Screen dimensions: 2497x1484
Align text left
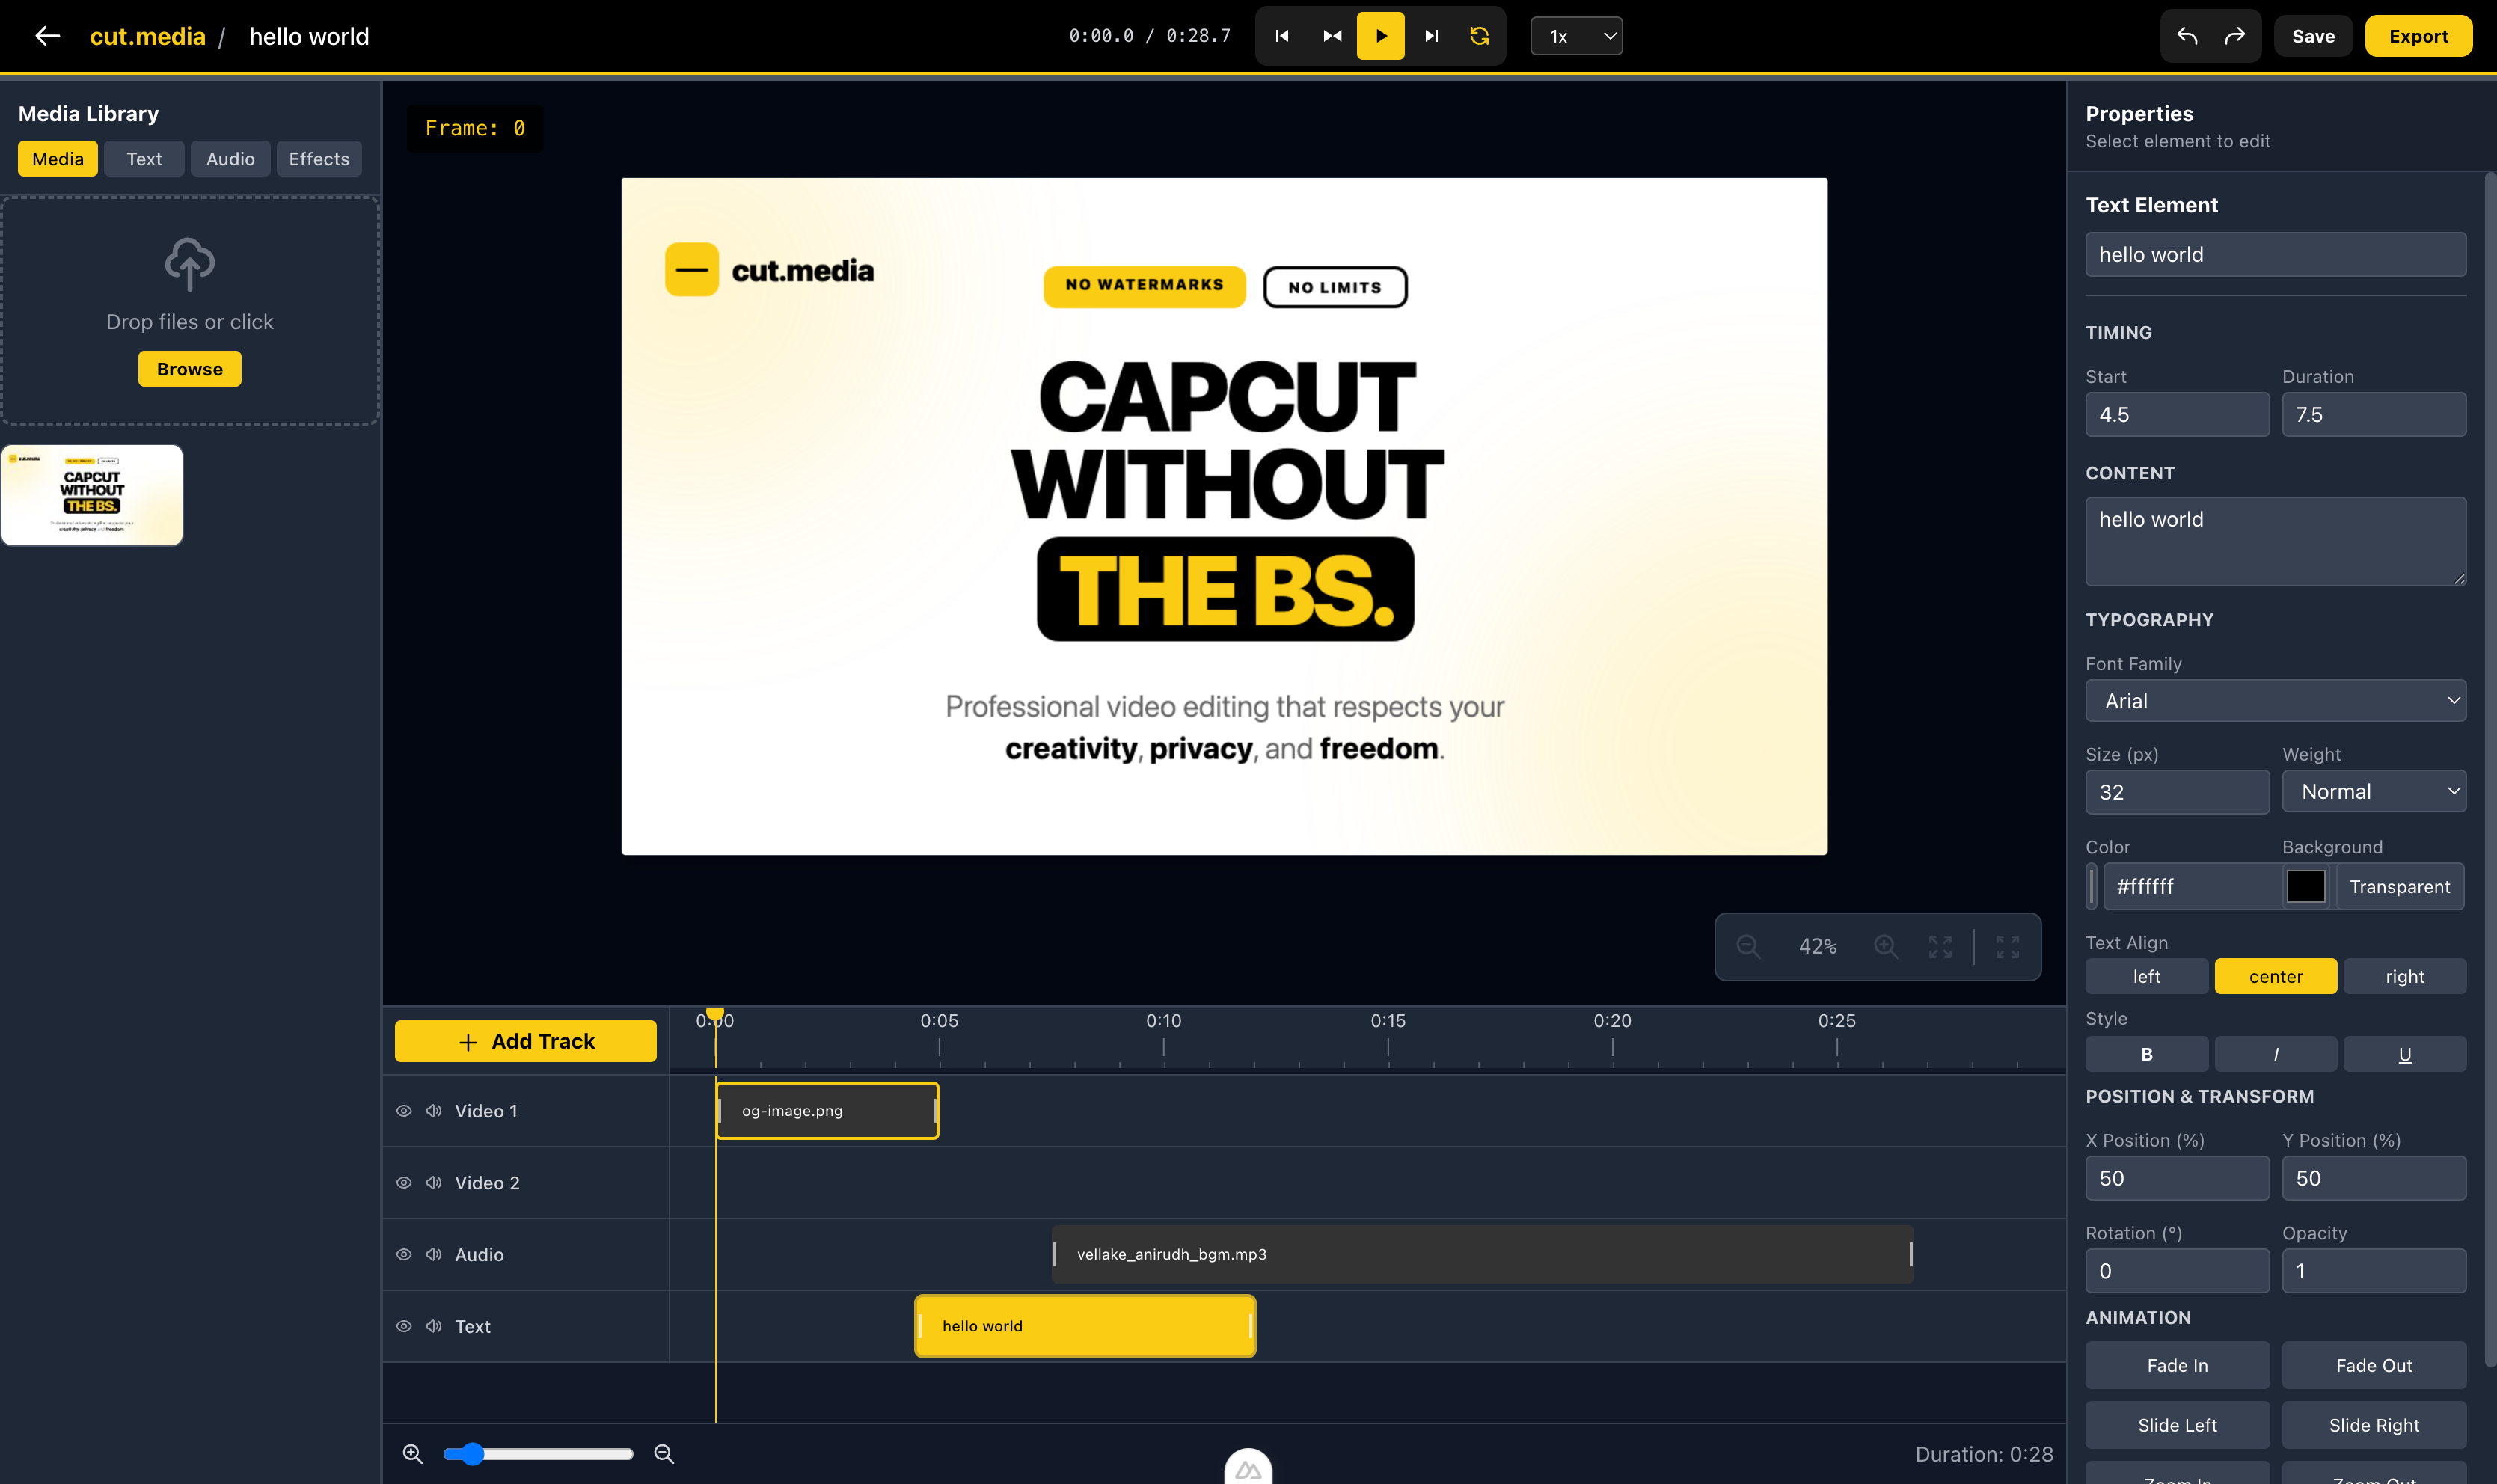tap(2146, 976)
